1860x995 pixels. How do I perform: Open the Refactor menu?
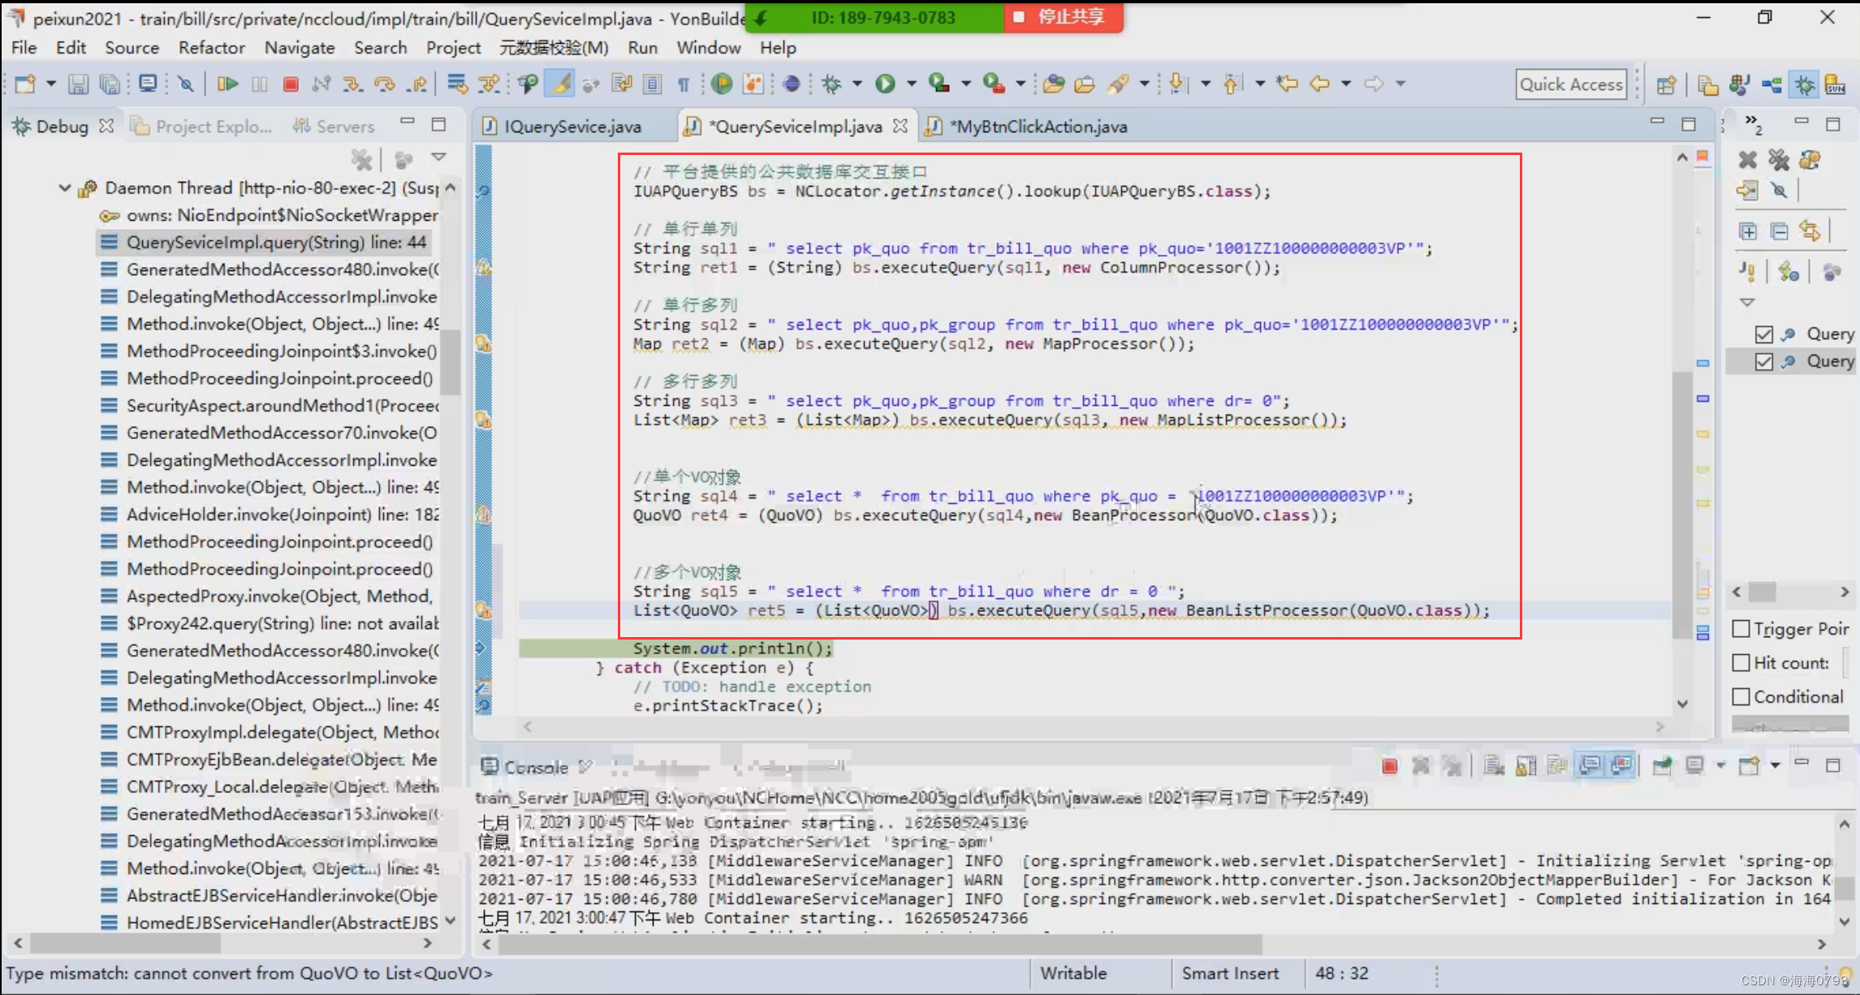click(211, 48)
